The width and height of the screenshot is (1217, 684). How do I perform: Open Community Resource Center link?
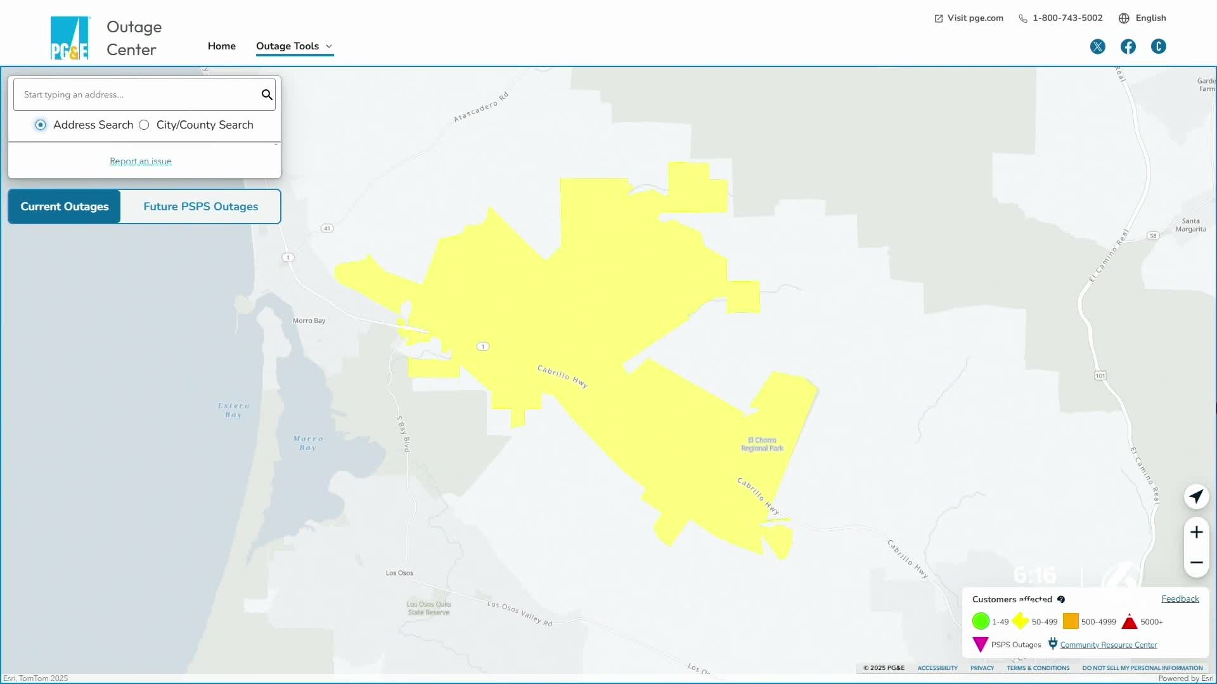[x=1108, y=645]
